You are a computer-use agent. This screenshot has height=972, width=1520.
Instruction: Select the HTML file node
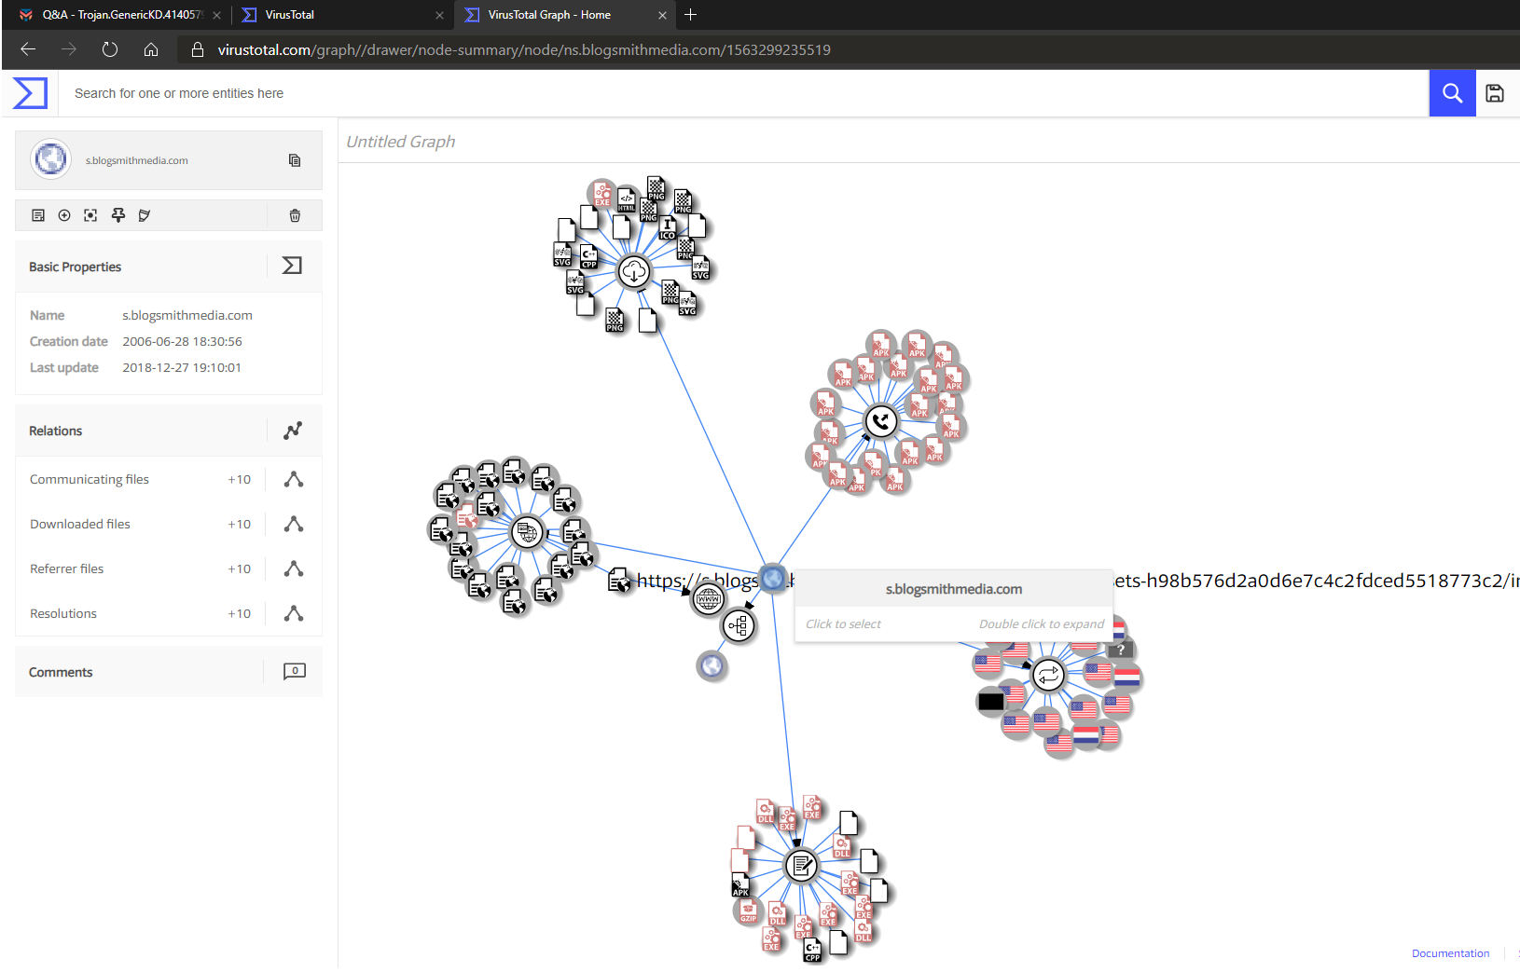tap(627, 200)
